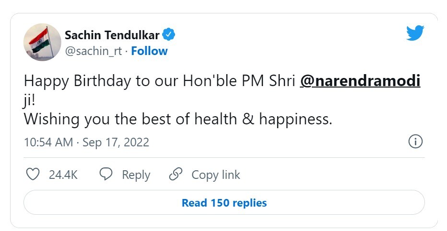Open the @sachin_rt handle

(93, 51)
